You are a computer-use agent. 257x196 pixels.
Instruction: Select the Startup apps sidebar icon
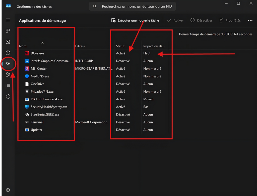[x=8, y=63]
